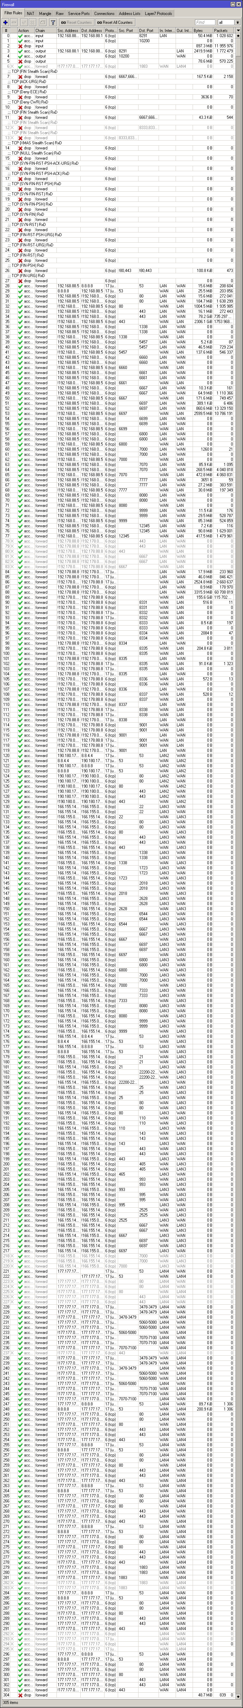
Task: Go to the Address Lists tab
Action: tap(129, 13)
